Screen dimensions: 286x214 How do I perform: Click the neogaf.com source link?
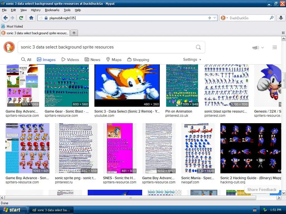click(190, 182)
